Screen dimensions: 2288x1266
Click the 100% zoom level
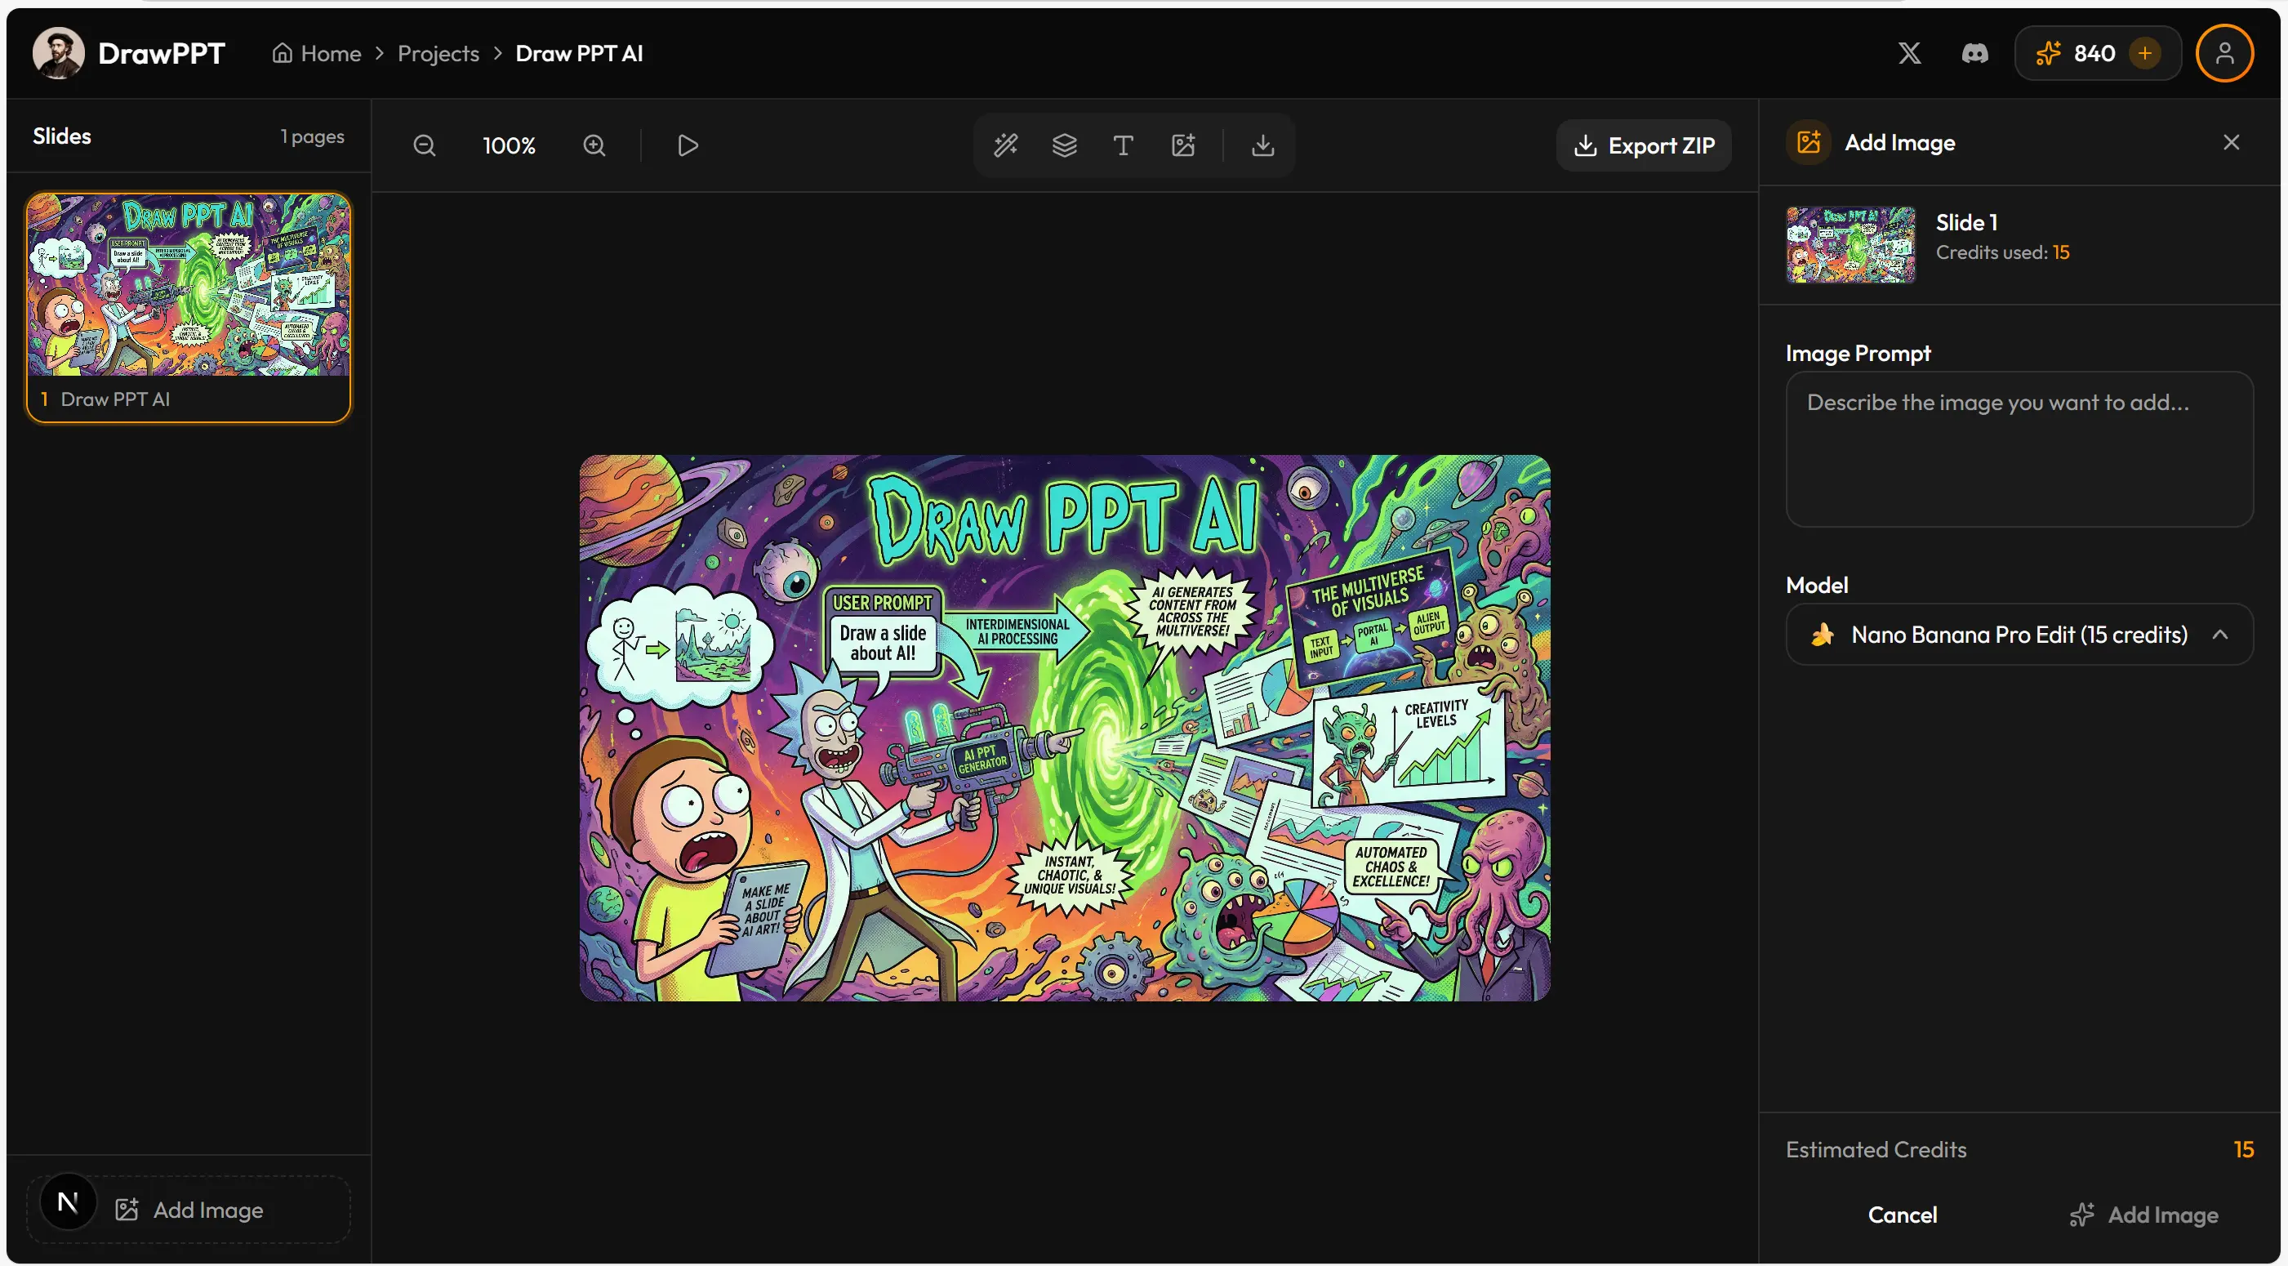coord(509,145)
